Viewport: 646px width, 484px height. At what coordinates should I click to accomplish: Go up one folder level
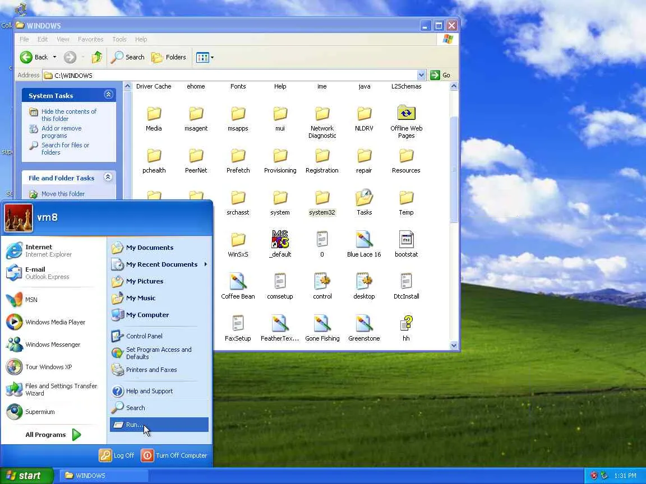pyautogui.click(x=97, y=57)
